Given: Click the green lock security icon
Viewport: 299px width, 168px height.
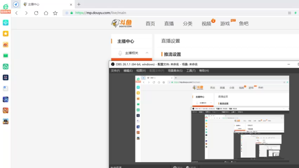Looking at the screenshot, I should [x=71, y=13].
